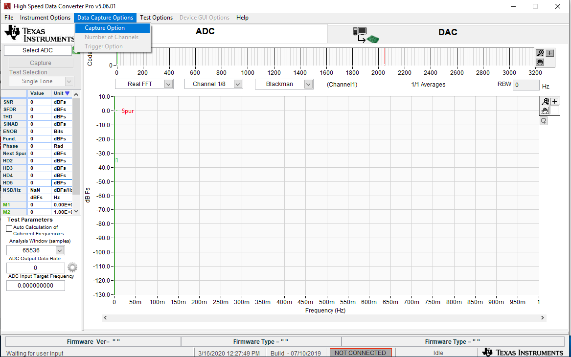Click the computer-to-board DAC icon

click(365, 35)
